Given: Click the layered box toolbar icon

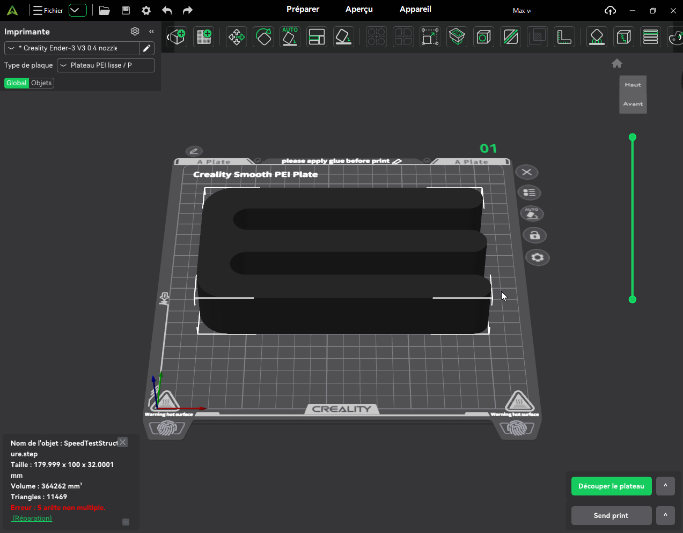Looking at the screenshot, I should click(x=457, y=37).
